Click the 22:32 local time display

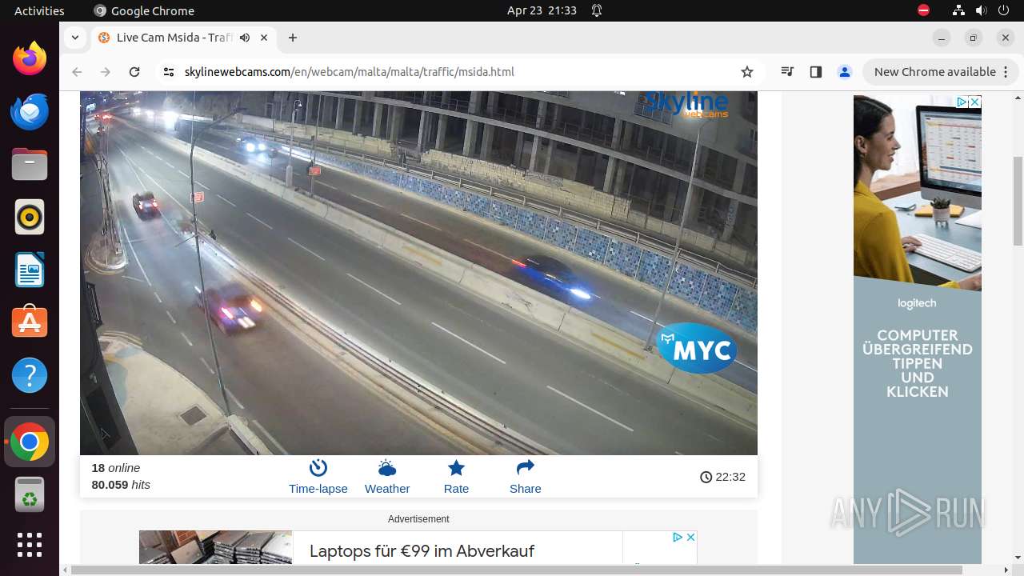[x=722, y=477]
